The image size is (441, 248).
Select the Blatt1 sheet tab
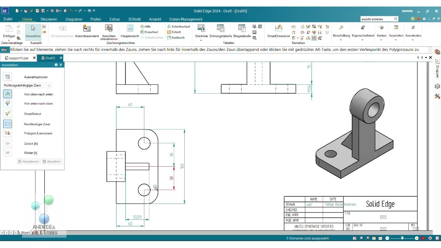(x=26, y=233)
